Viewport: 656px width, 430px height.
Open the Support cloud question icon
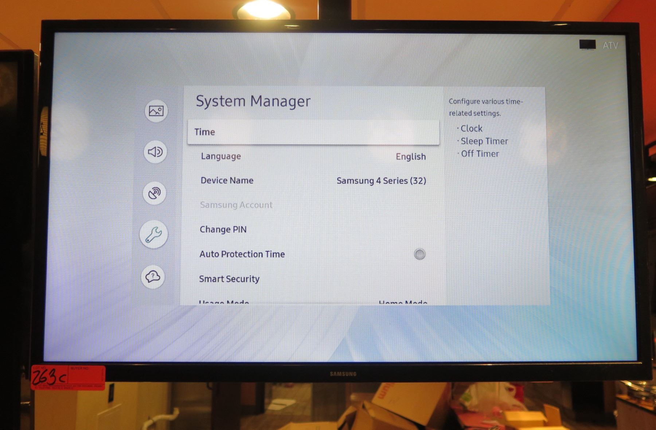coord(153,276)
